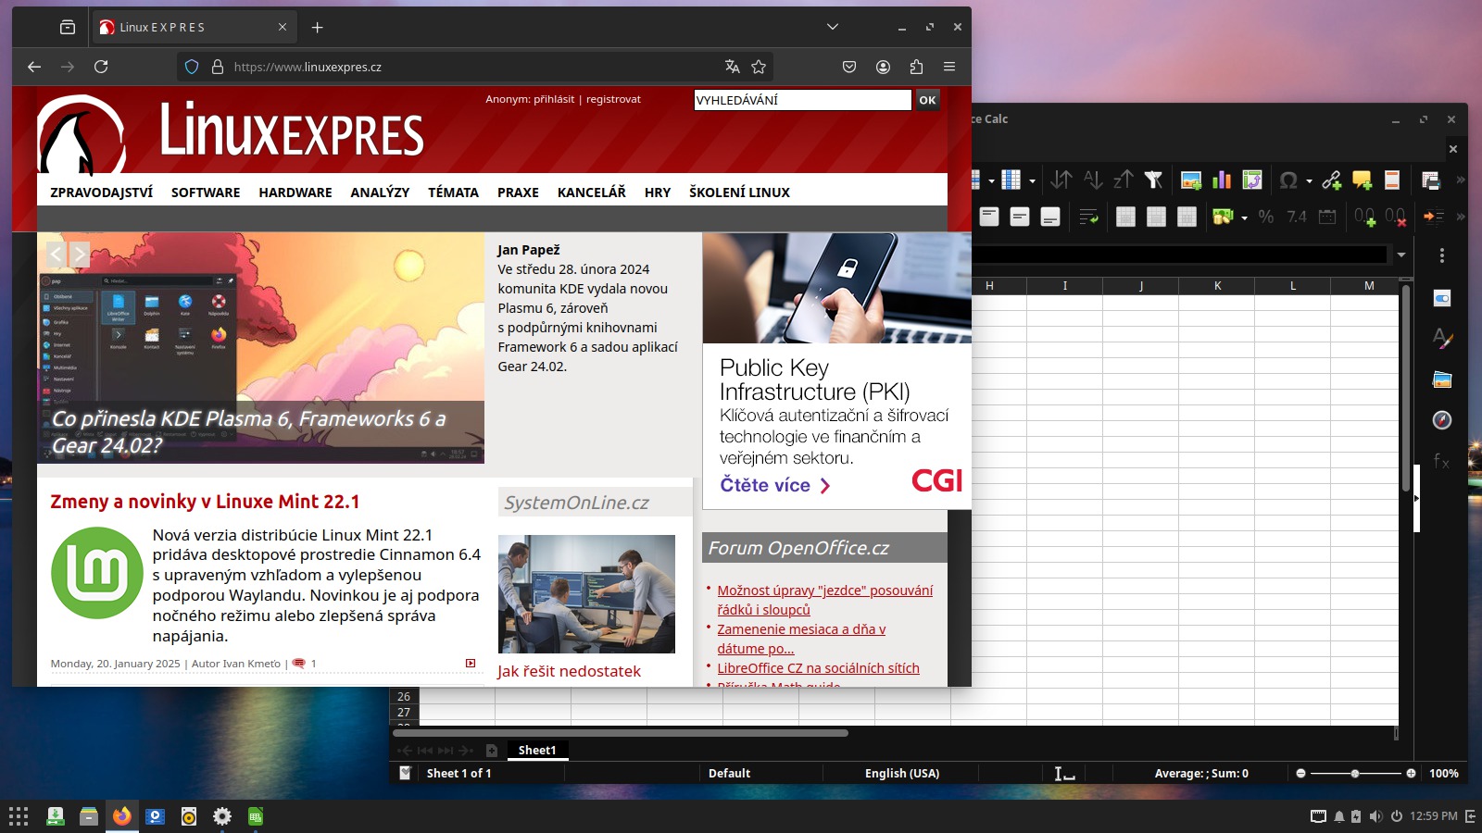Click the Sort icon in Calc toolbar
The image size is (1482, 833).
click(1061, 180)
